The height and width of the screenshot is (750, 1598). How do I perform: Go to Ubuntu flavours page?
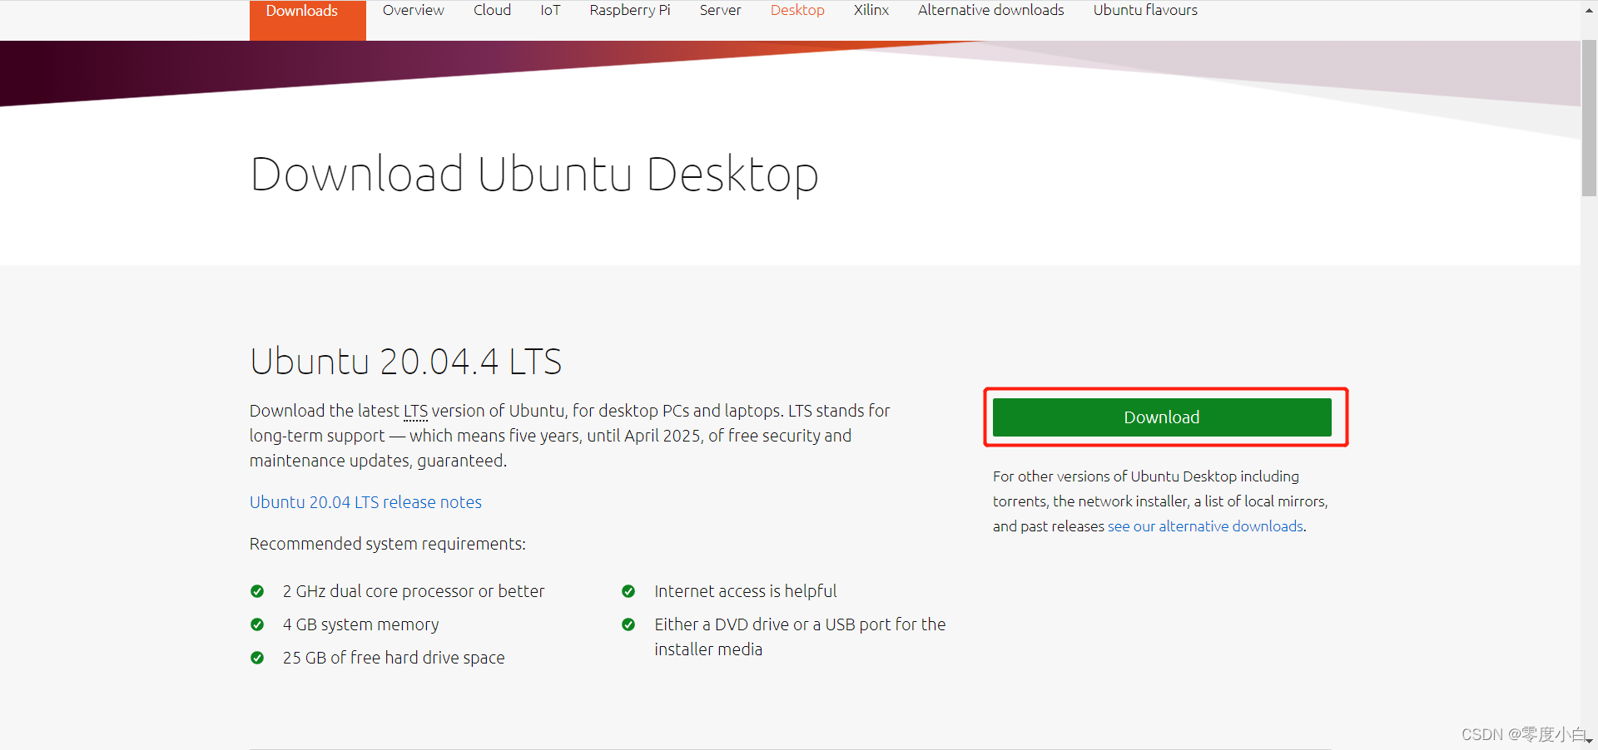click(1145, 11)
